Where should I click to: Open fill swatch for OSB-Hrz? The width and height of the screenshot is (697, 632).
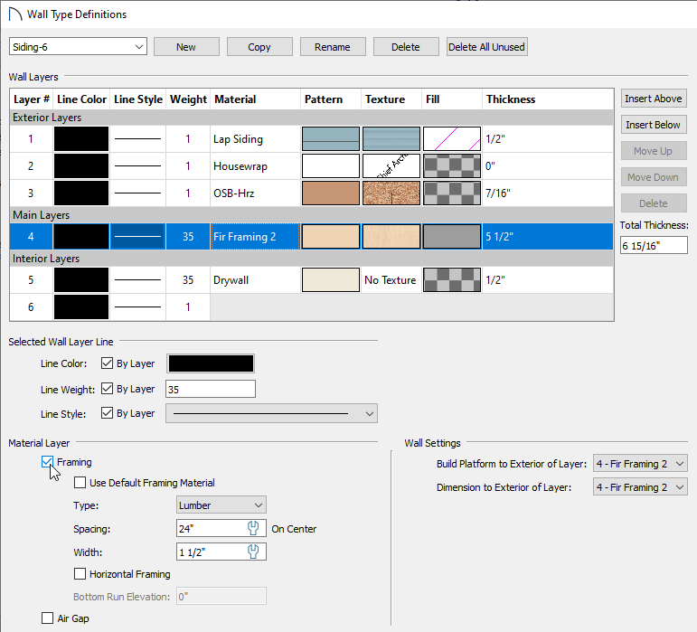pyautogui.click(x=452, y=193)
